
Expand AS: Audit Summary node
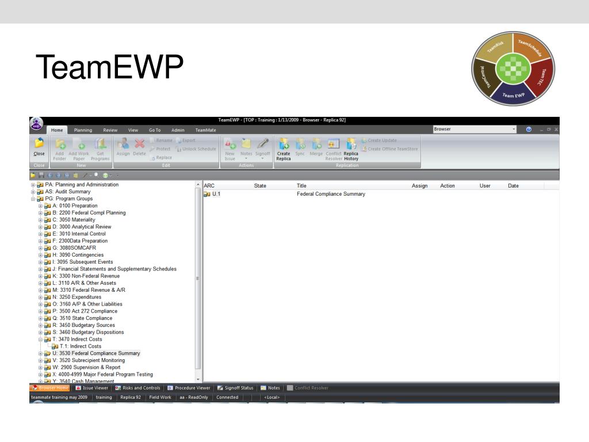point(33,192)
